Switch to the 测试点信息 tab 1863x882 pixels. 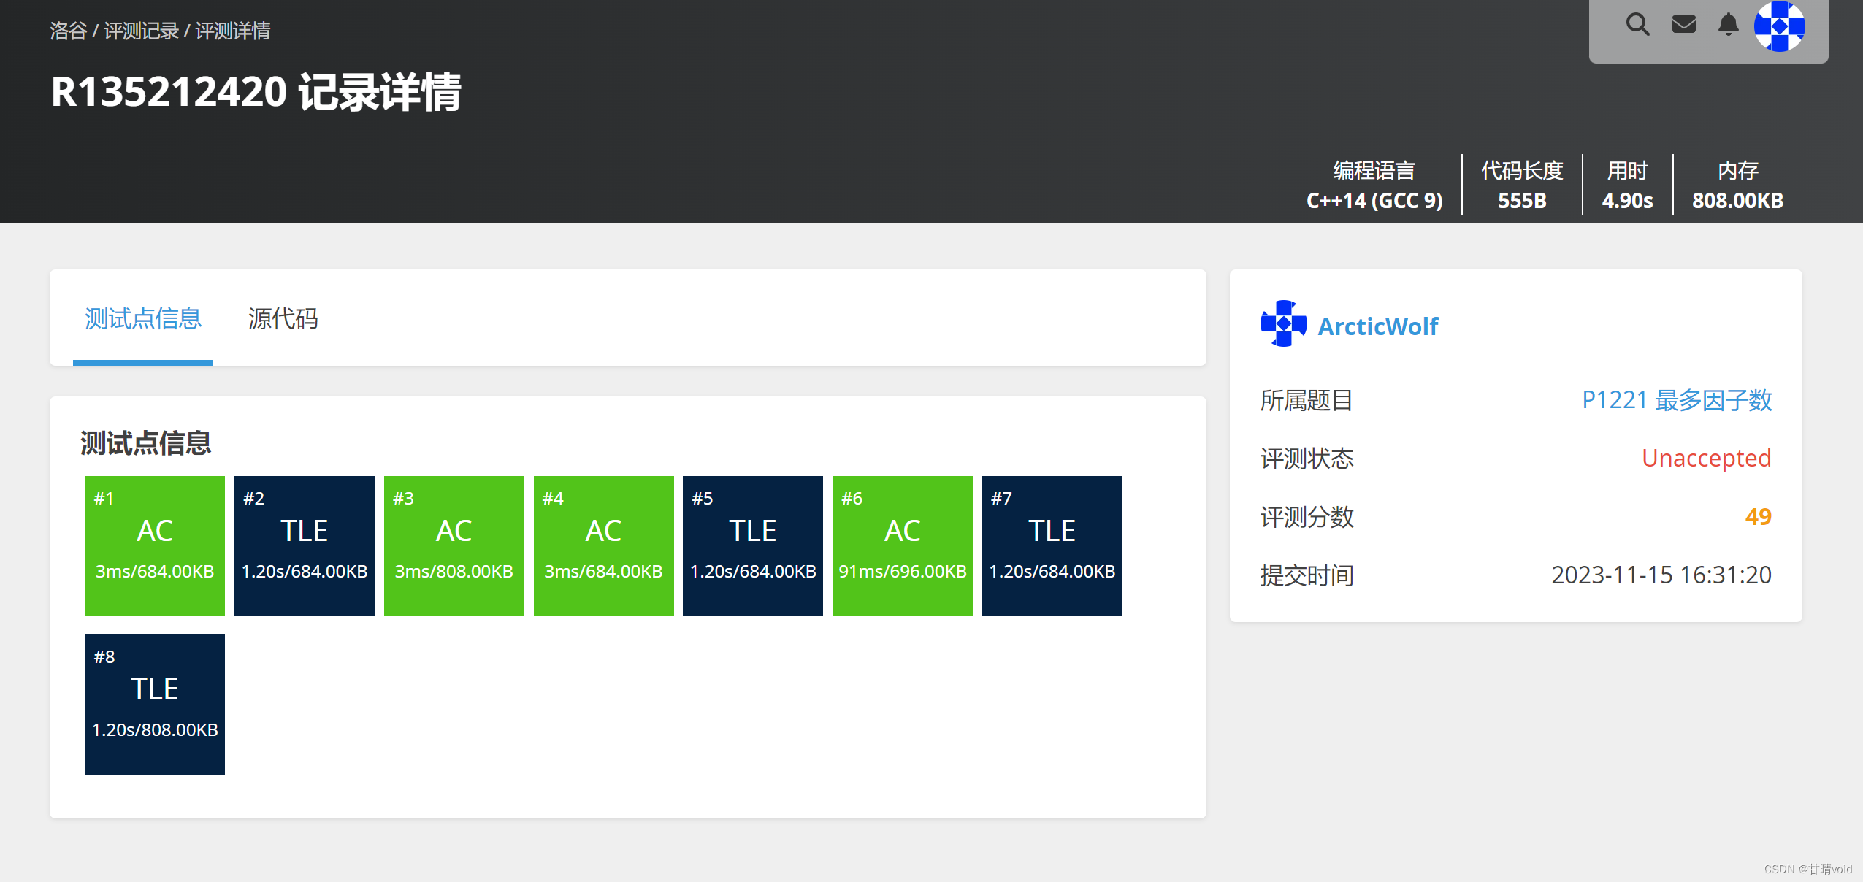click(x=143, y=319)
